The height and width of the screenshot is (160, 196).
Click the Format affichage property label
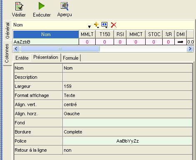click(32, 95)
